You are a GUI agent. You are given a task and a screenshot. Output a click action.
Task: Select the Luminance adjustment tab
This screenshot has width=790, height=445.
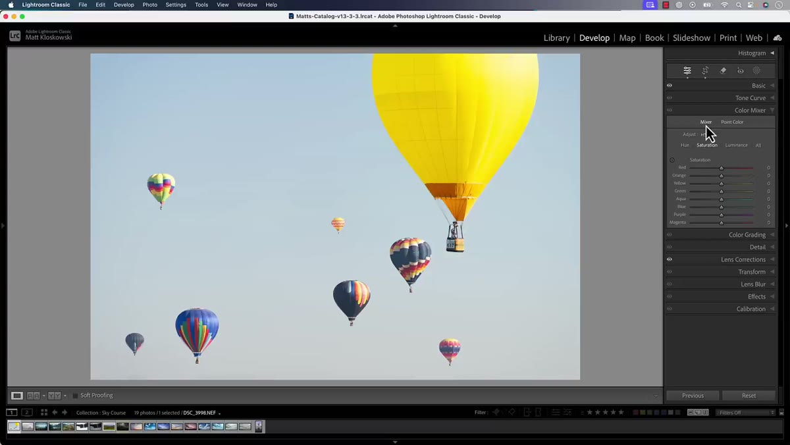click(x=736, y=145)
